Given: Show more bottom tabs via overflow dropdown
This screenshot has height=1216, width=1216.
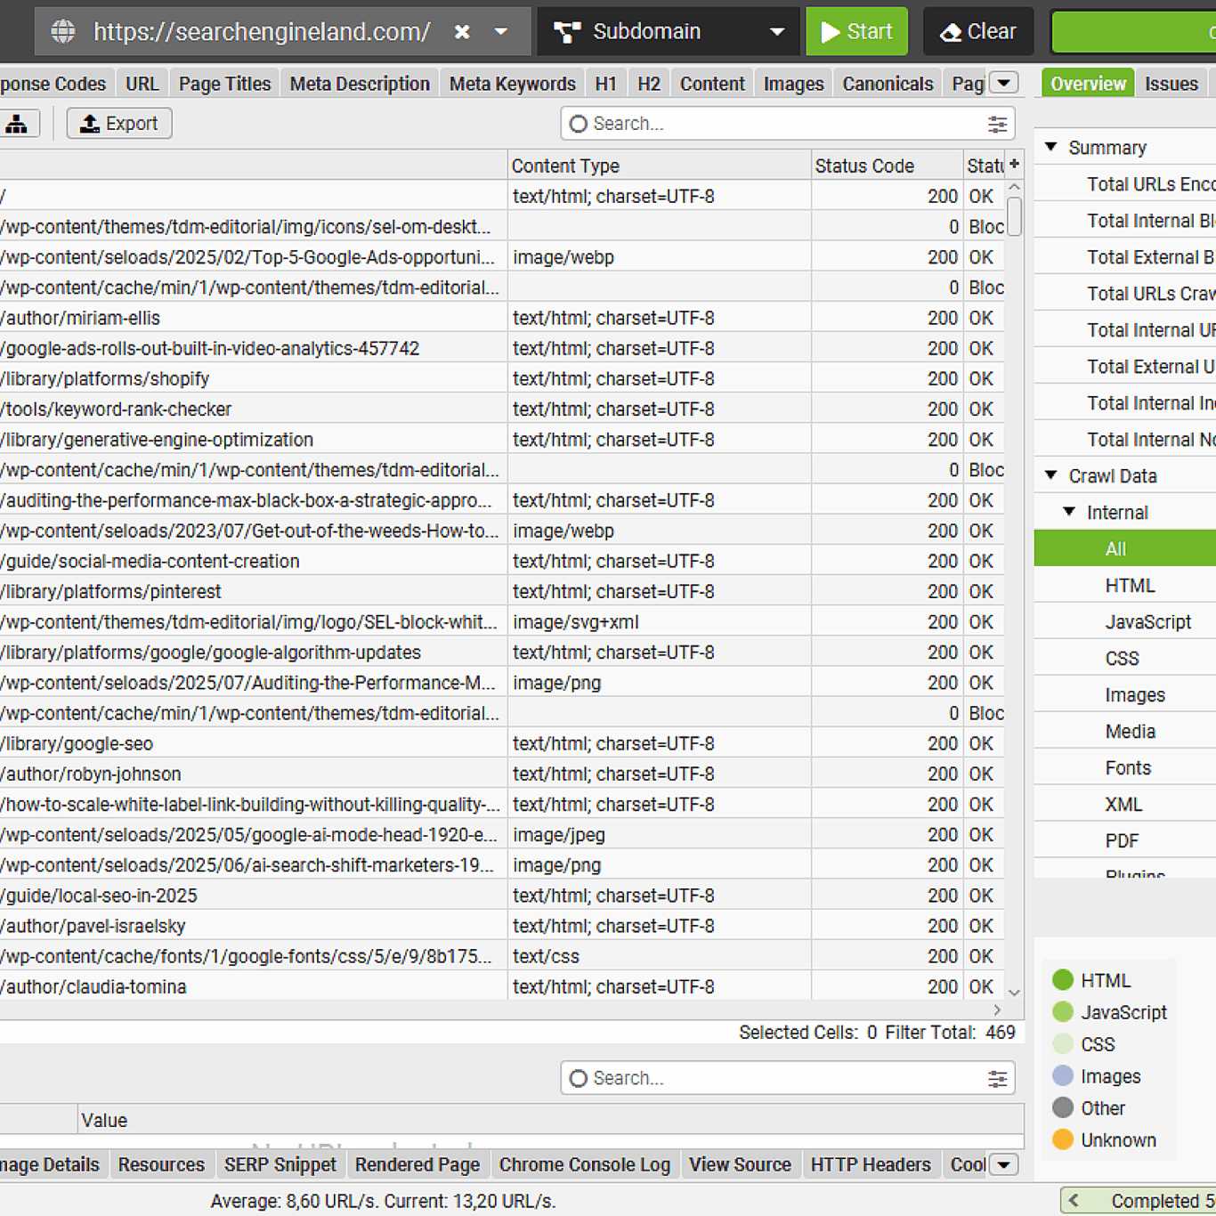Looking at the screenshot, I should [x=1003, y=1164].
